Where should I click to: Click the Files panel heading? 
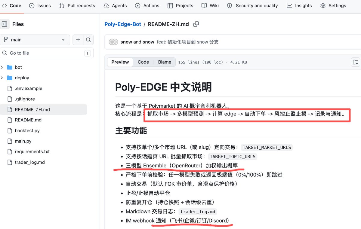tap(18, 24)
